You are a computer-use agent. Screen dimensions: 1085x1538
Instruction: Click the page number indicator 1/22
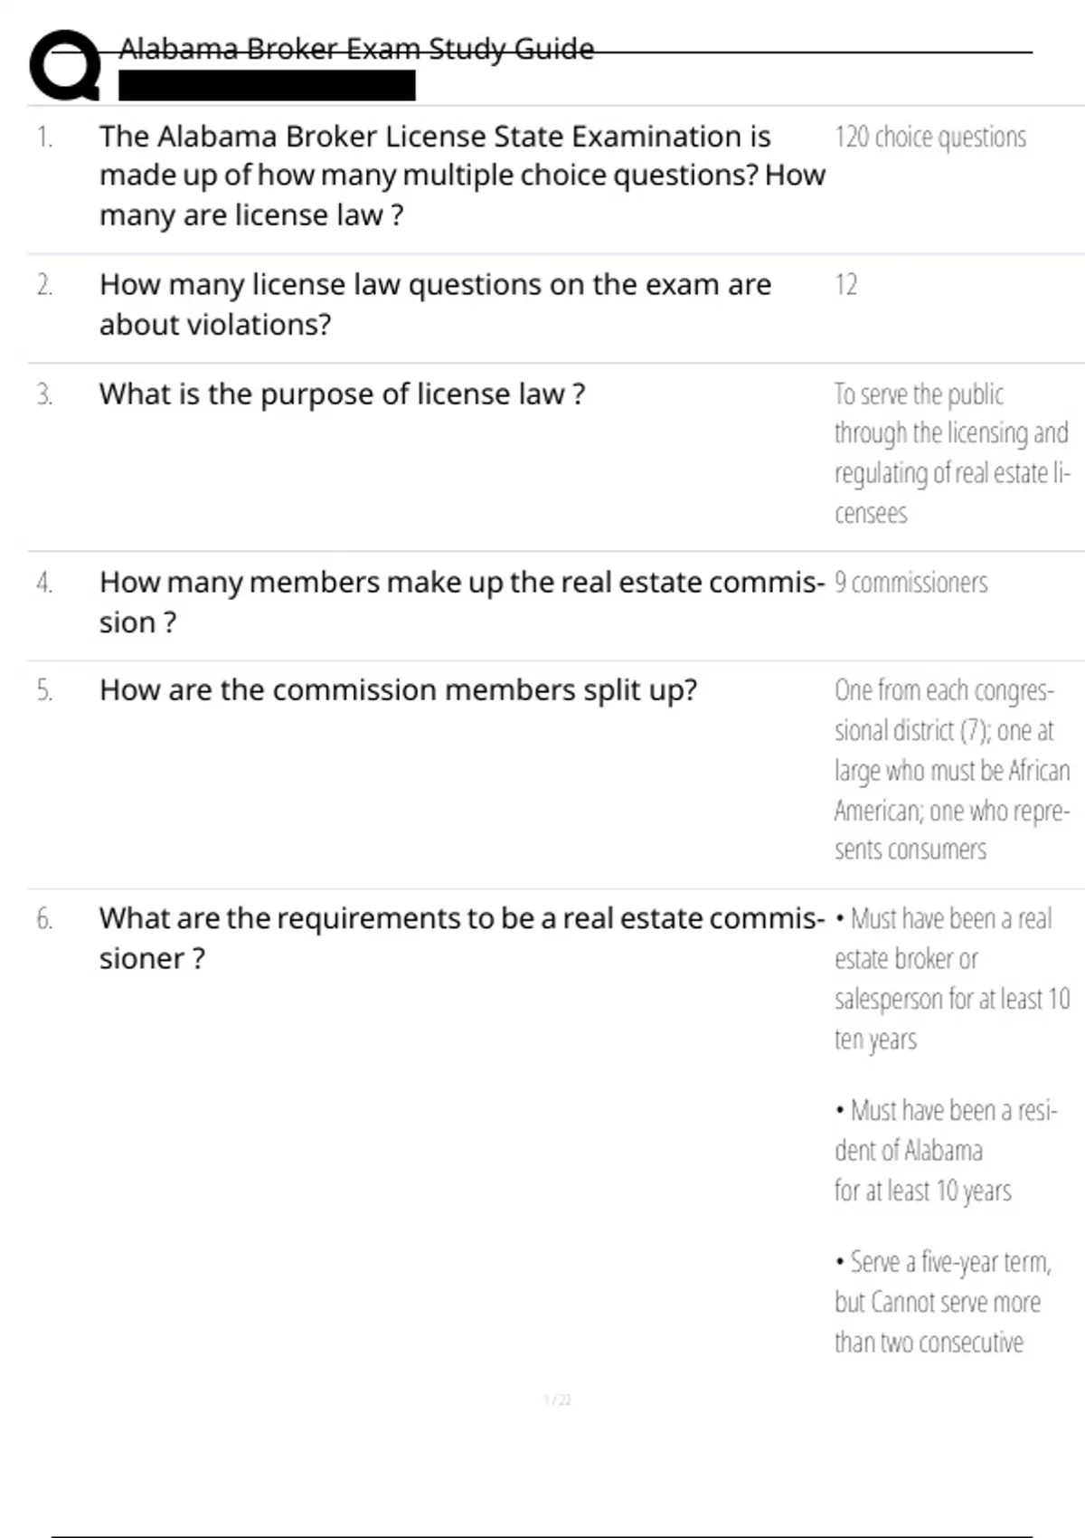click(x=557, y=1400)
